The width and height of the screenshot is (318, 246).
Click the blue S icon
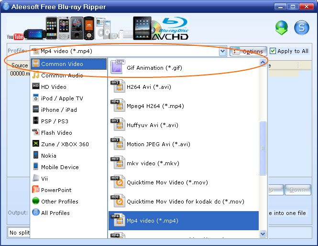(302, 27)
